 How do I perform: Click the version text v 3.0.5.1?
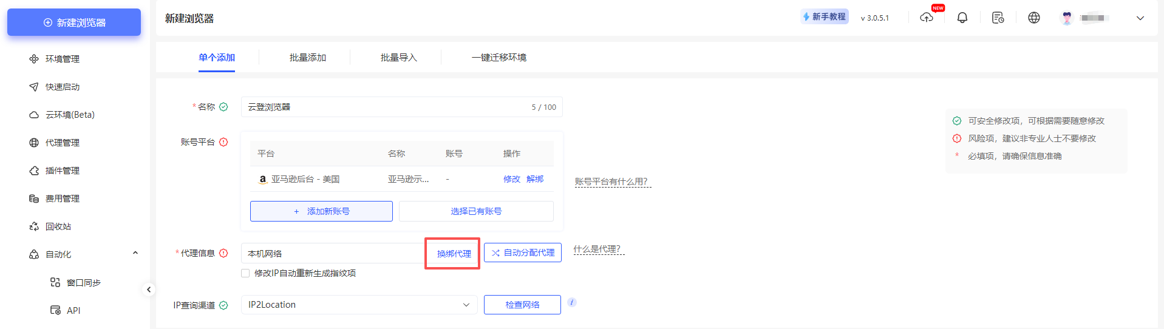[x=874, y=18]
